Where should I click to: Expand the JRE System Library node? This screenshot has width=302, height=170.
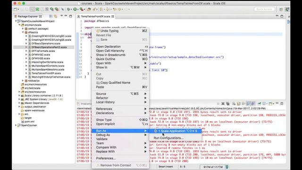19,99
